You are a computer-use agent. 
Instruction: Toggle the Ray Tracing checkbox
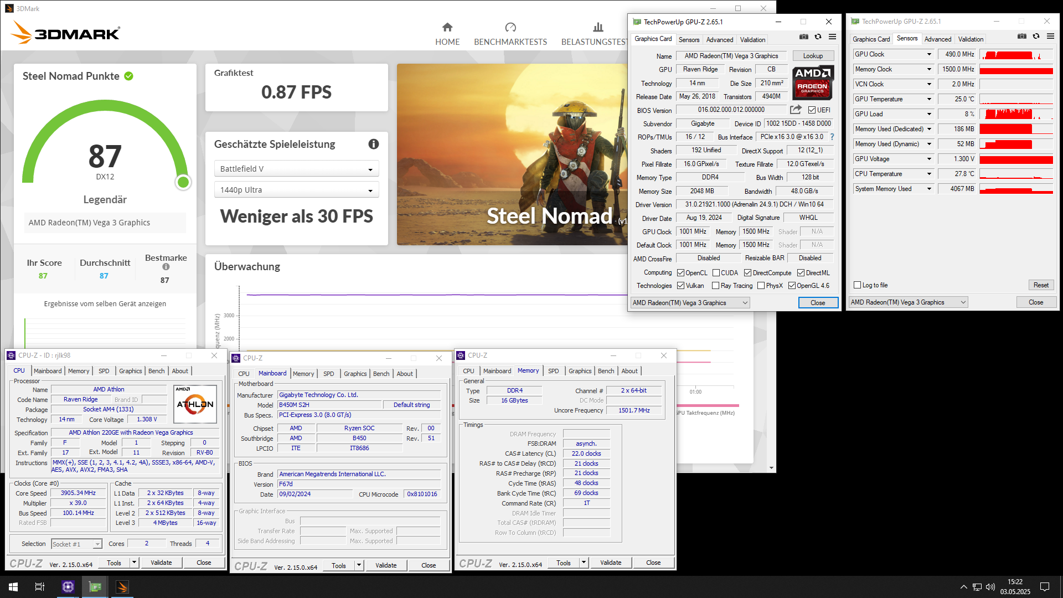716,286
